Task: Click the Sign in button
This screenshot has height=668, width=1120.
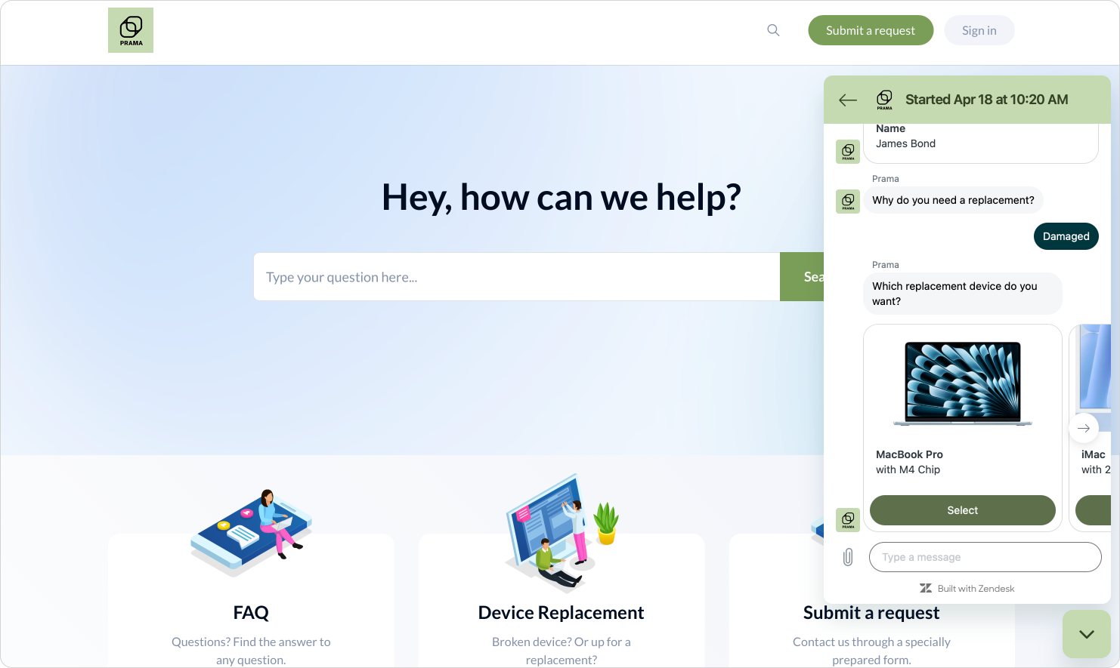Action: point(979,30)
